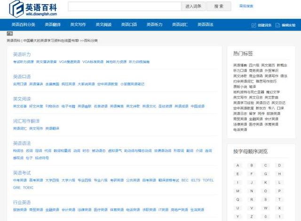The image size is (301, 221).
Task: Select the 新东方 hot tag
Action: tap(261, 108)
